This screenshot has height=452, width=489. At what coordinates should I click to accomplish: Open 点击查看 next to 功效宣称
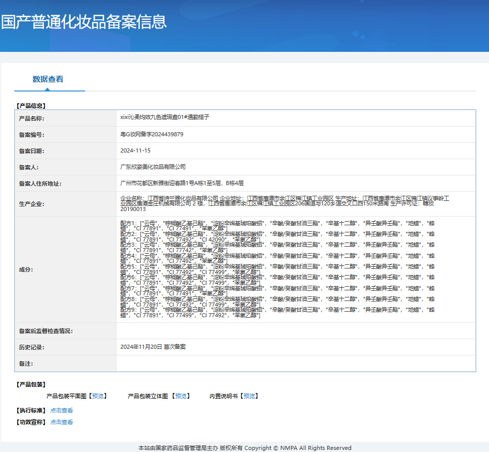[x=62, y=422]
